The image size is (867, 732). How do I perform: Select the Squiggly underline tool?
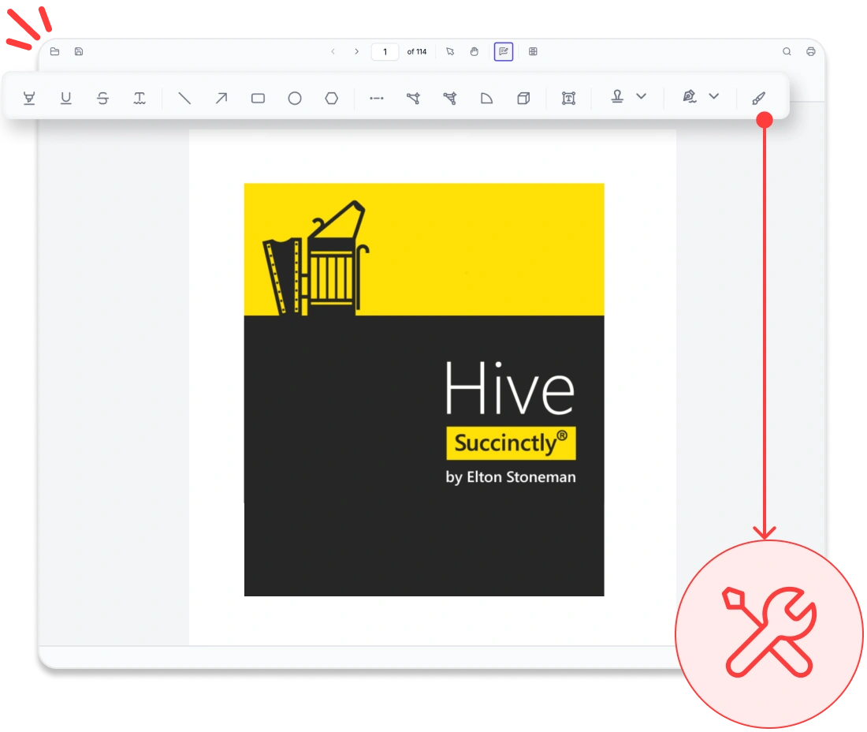coord(140,98)
